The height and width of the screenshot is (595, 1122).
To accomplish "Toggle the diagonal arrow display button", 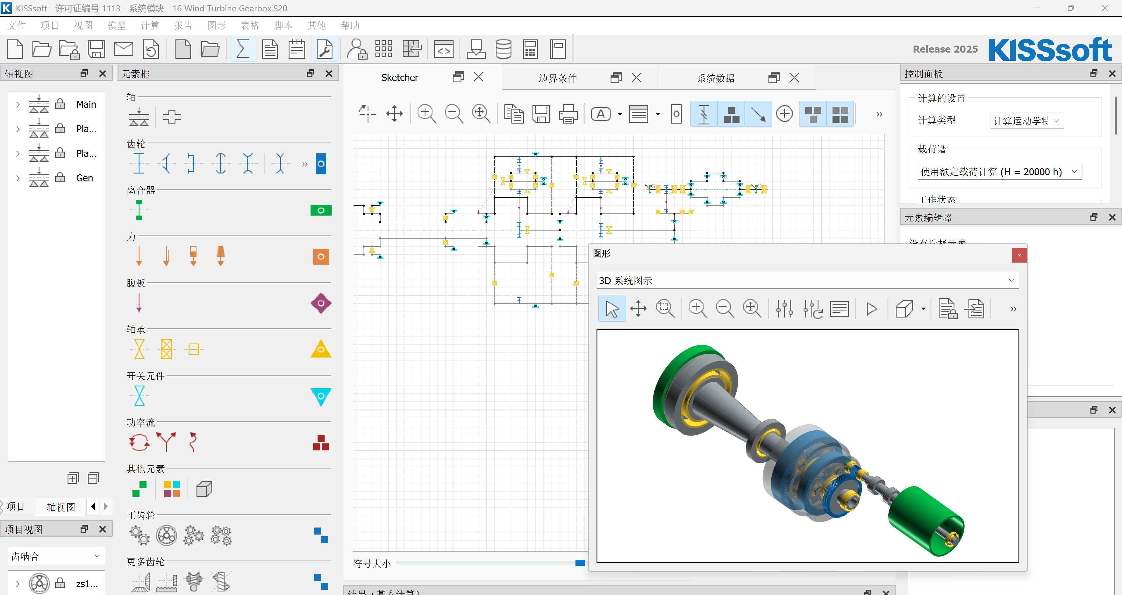I will point(758,114).
